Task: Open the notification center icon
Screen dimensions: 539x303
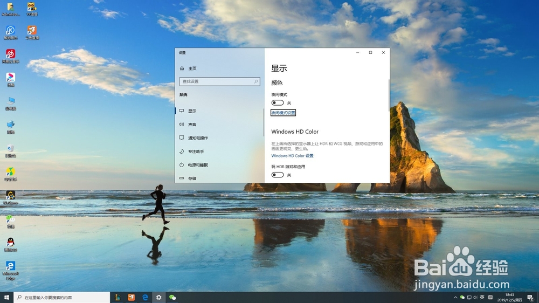Action: tap(531, 298)
